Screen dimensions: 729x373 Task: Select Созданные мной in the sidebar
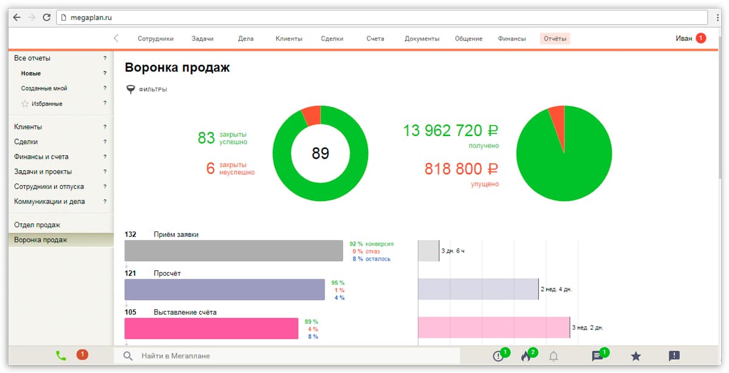[x=44, y=89]
